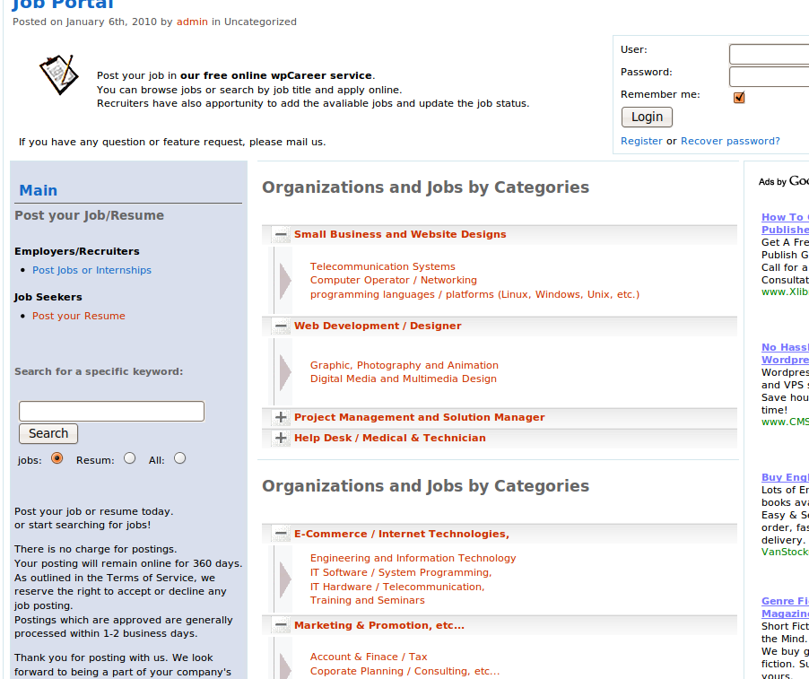Viewport: 809px width, 679px height.
Task: Collapse the Web Development / Designer section
Action: click(281, 326)
